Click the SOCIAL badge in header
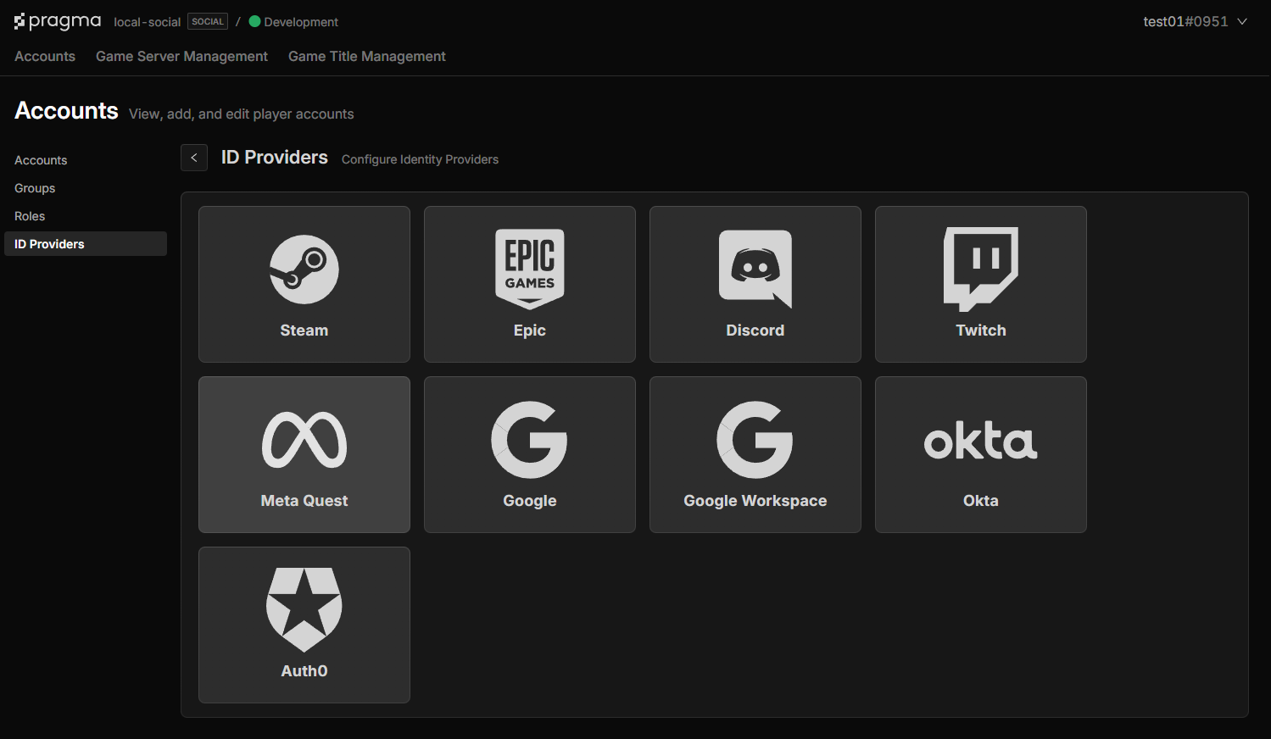This screenshot has height=739, width=1271. [208, 21]
